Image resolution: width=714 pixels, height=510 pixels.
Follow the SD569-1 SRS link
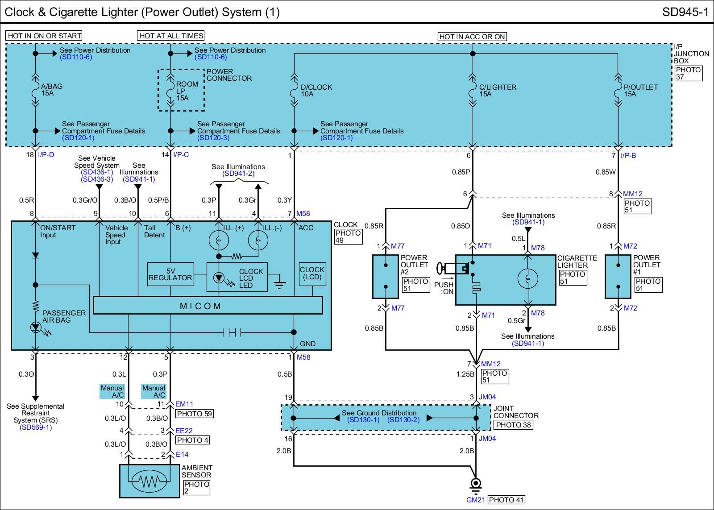[36, 427]
